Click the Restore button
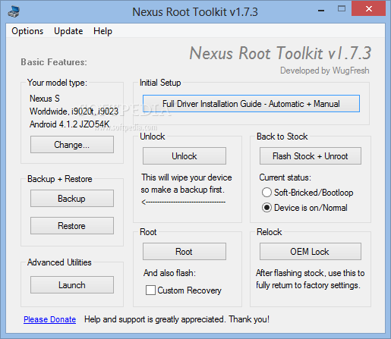The height and width of the screenshot is (339, 391). (72, 226)
